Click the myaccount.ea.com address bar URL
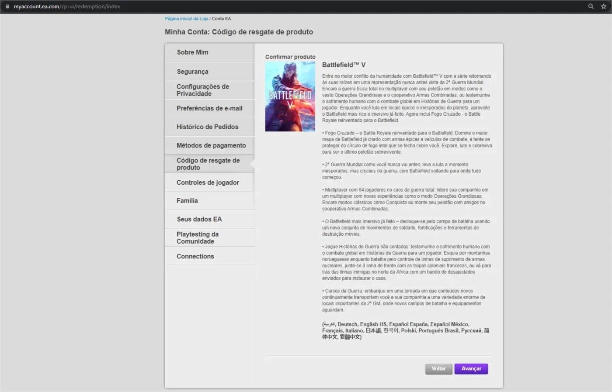Image resolution: width=612 pixels, height=392 pixels. click(x=67, y=7)
